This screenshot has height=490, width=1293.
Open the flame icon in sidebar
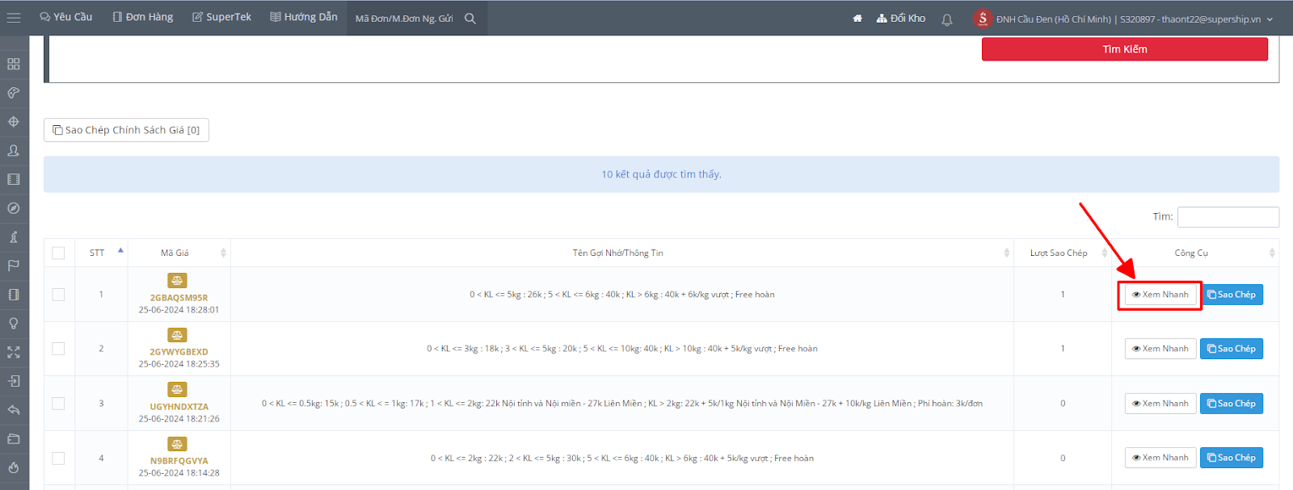14,467
